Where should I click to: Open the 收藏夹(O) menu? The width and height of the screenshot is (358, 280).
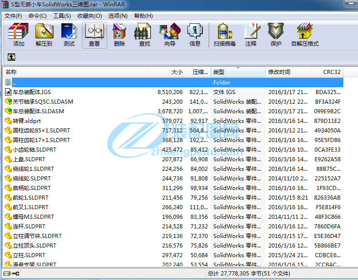[90, 16]
